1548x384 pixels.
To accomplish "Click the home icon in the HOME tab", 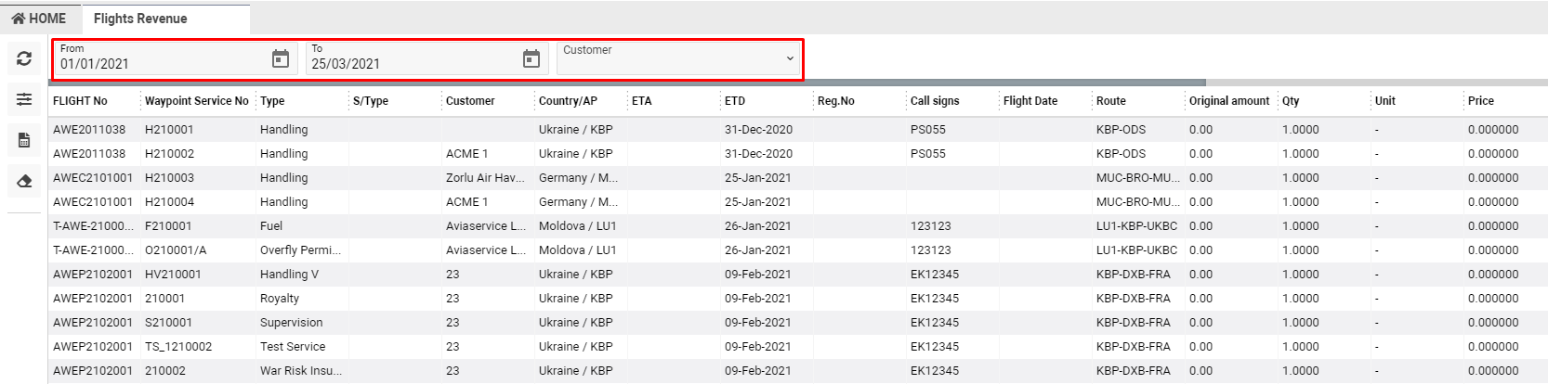I will (x=18, y=19).
